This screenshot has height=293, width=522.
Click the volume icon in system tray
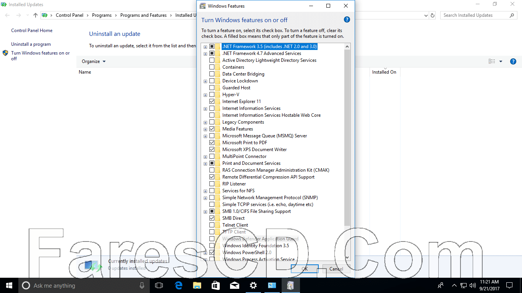tap(472, 285)
